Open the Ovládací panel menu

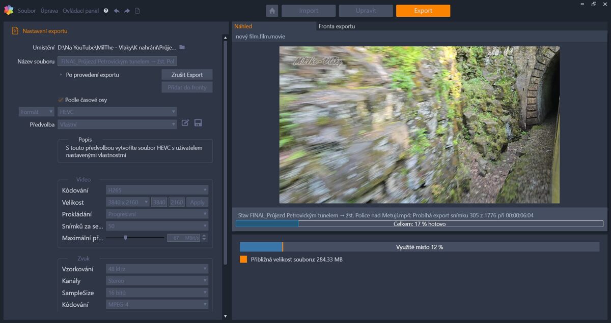coord(80,11)
